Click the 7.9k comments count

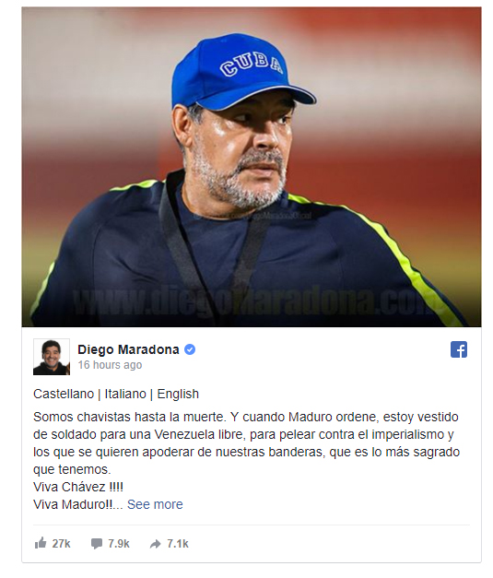coord(119,544)
